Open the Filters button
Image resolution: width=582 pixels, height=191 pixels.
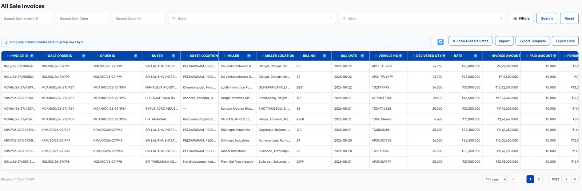pyautogui.click(x=521, y=19)
